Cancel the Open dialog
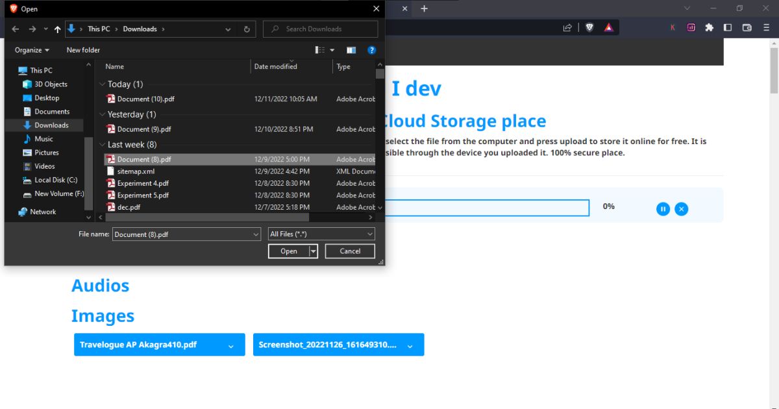This screenshot has height=409, width=779. pyautogui.click(x=350, y=251)
